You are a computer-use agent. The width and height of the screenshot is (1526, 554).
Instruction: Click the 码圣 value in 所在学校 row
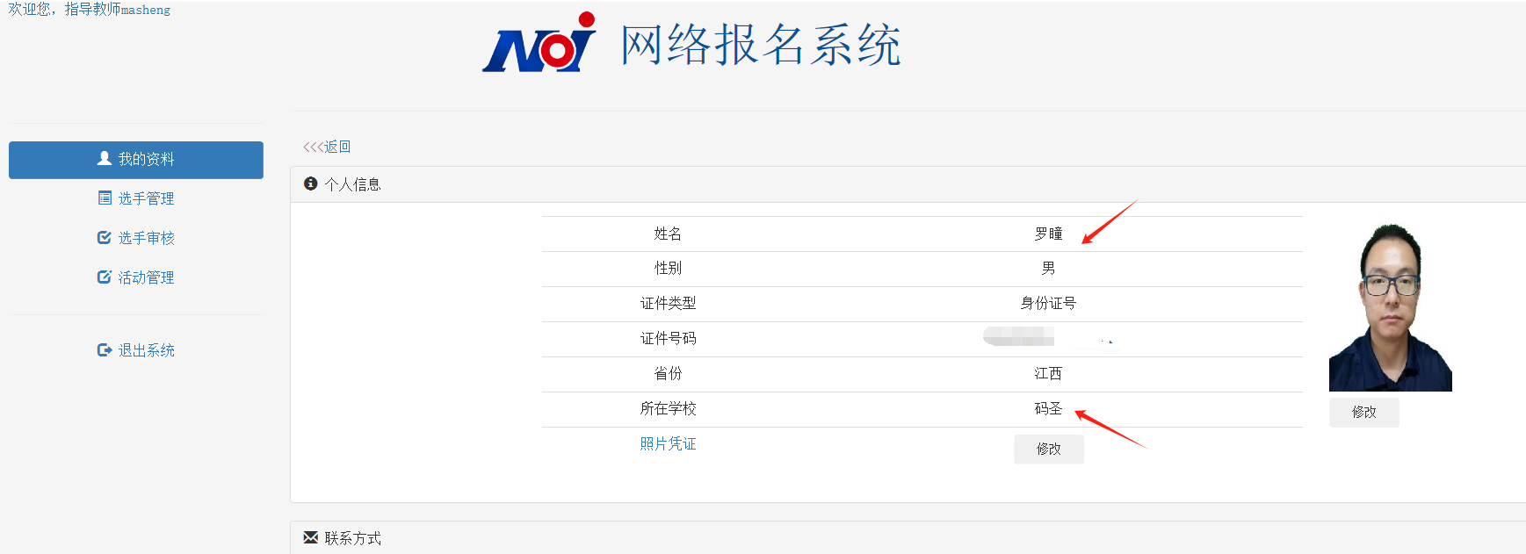[1048, 409]
